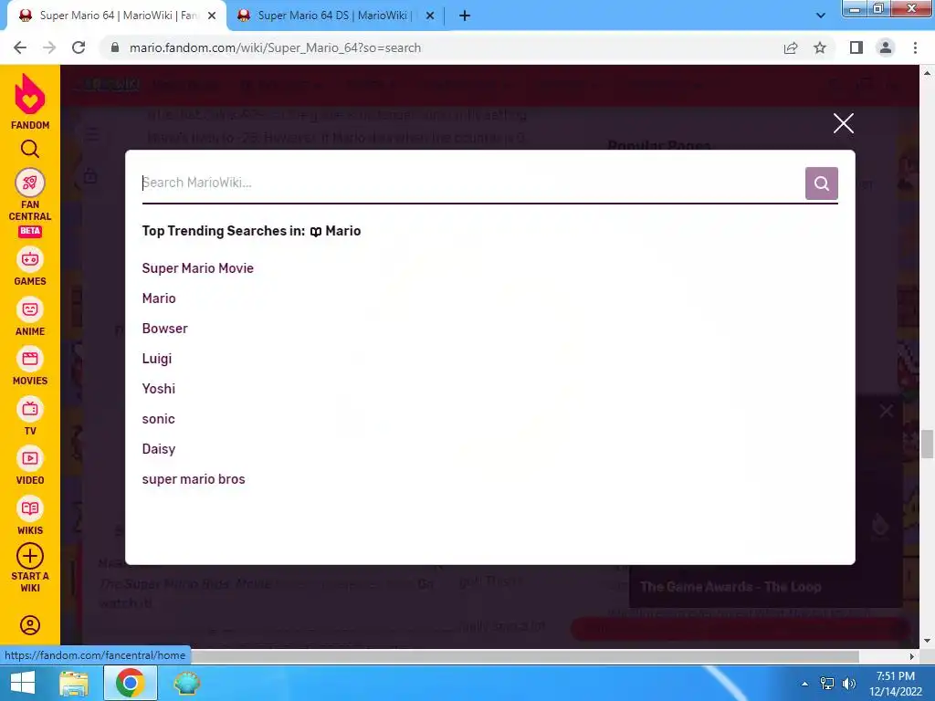Screen dimensions: 935x701
Task: Select trending search sonic
Action: pyautogui.click(x=158, y=419)
